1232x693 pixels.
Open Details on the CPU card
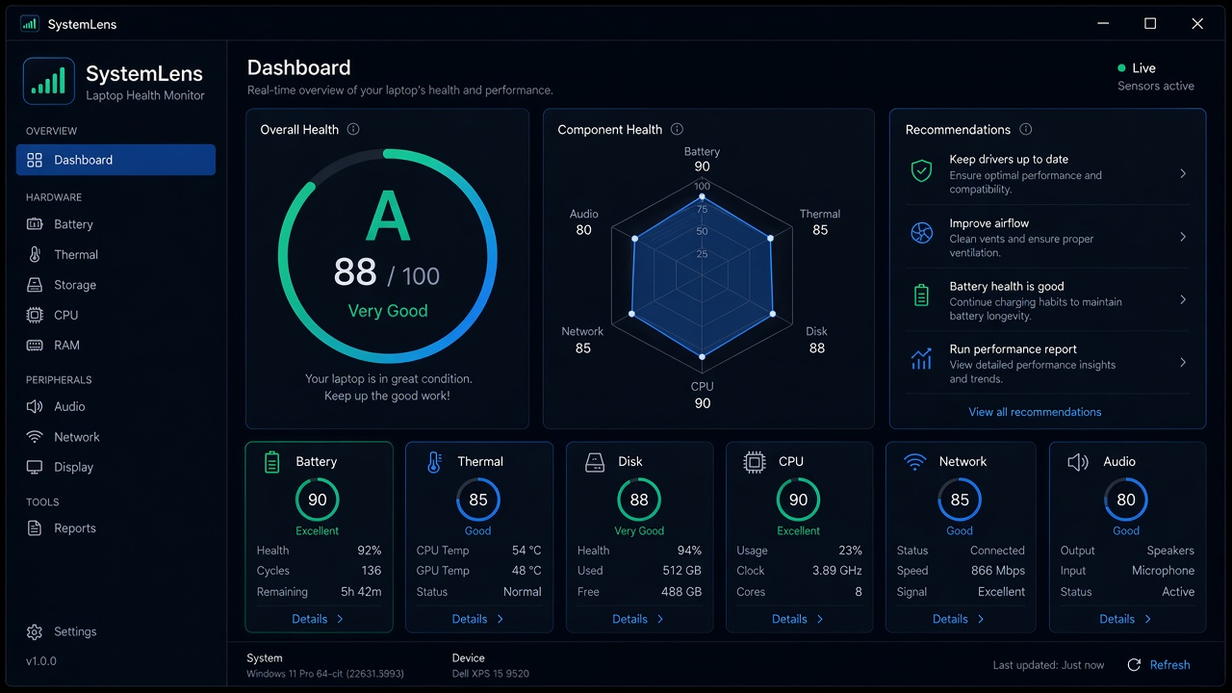[x=799, y=619]
